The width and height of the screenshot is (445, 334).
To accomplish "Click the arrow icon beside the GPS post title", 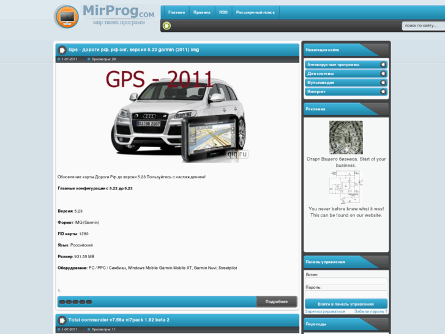I will point(62,50).
